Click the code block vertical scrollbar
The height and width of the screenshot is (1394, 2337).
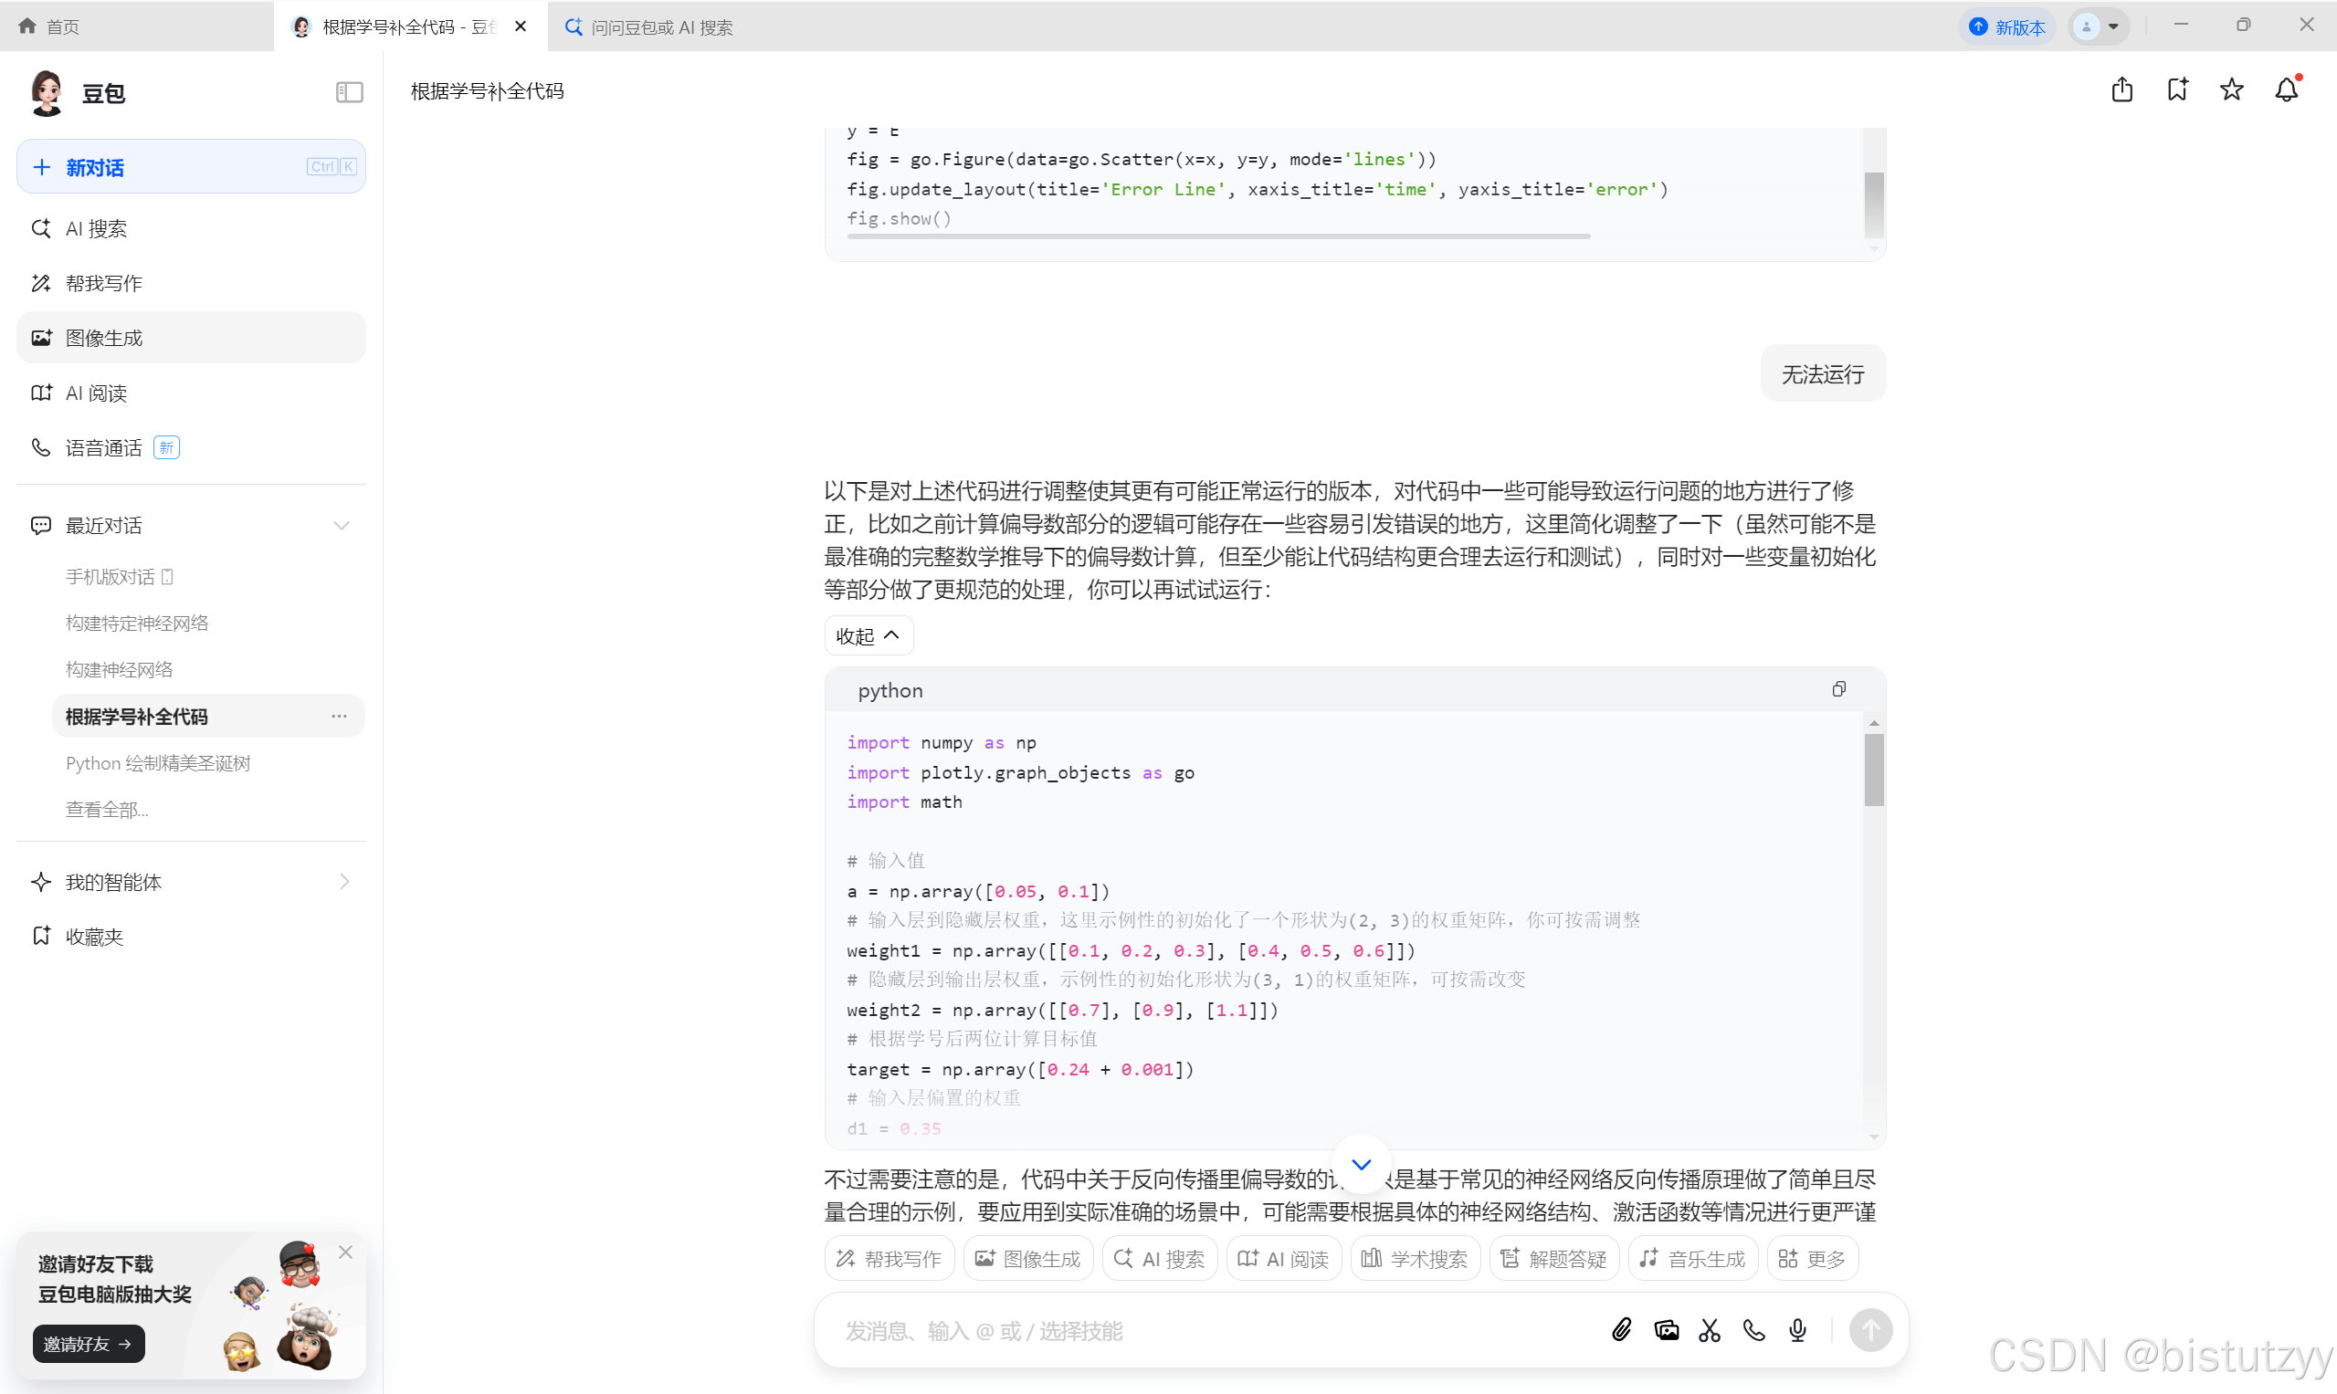[x=1873, y=770]
